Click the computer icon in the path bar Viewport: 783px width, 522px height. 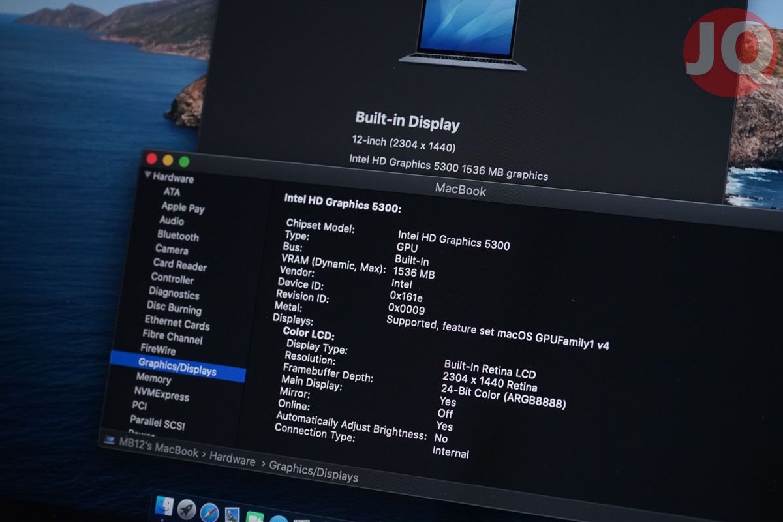[x=110, y=440]
